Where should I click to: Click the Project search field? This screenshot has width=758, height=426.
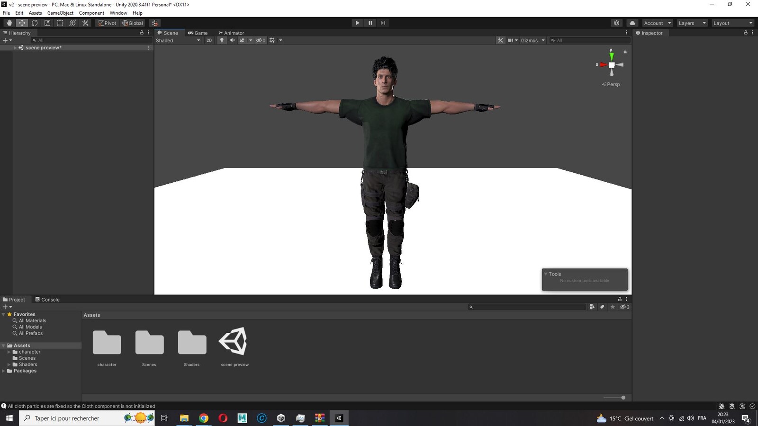[x=527, y=307]
